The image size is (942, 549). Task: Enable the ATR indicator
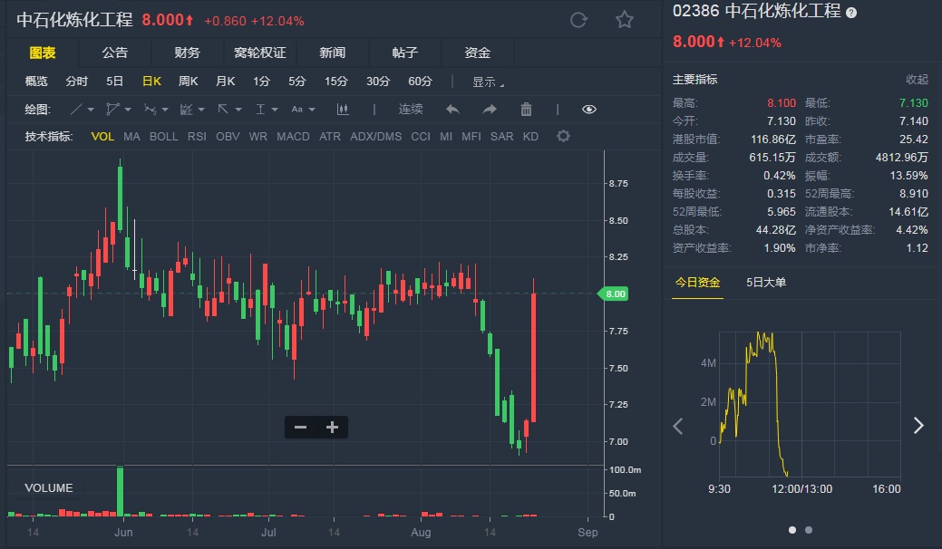tap(330, 136)
